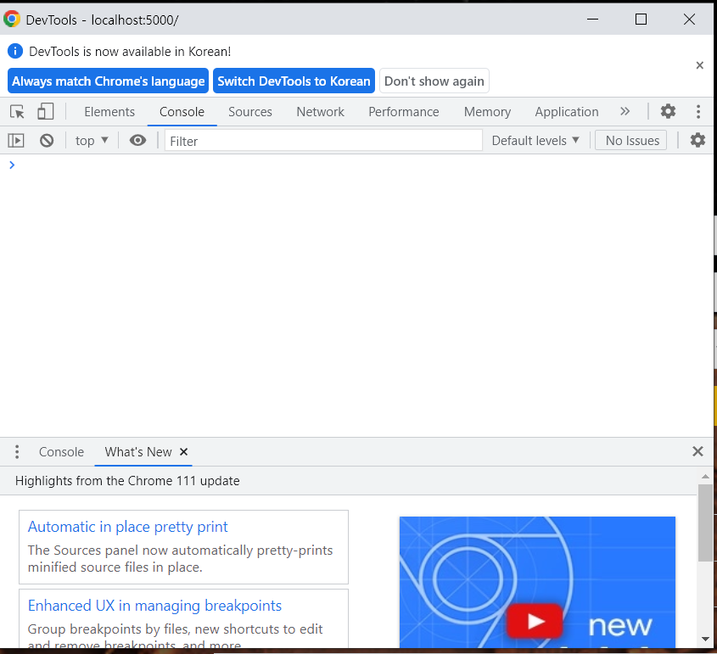
Task: Click Switch DevTools to Korean button
Action: click(x=294, y=81)
